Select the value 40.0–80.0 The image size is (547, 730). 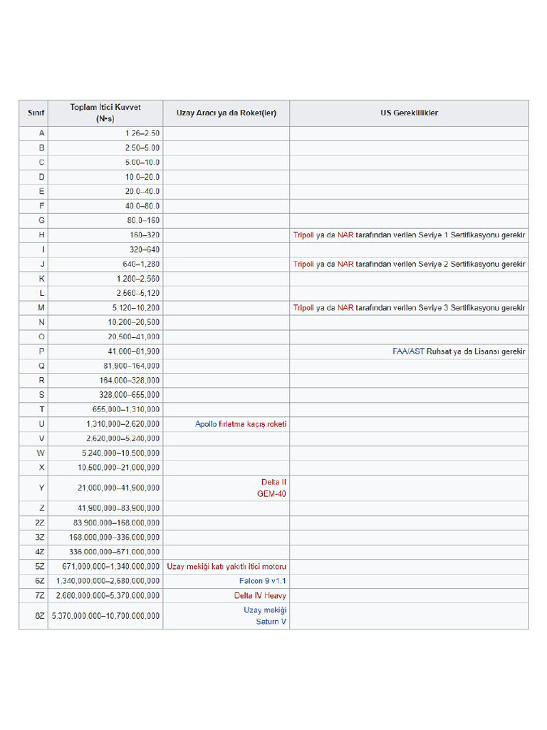pyautogui.click(x=142, y=206)
